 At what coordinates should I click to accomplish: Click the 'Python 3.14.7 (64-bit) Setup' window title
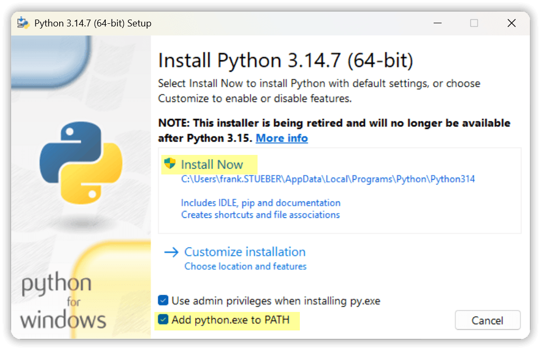point(93,23)
